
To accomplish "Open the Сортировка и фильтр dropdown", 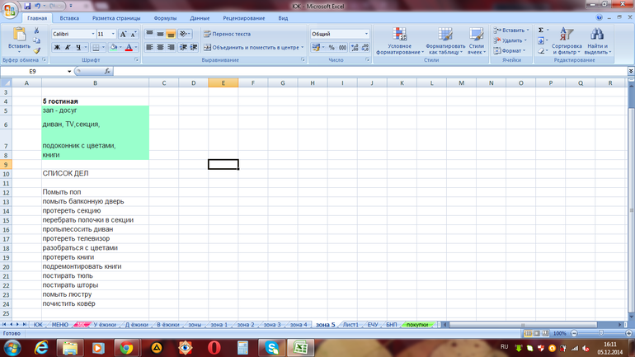I will pyautogui.click(x=567, y=41).
